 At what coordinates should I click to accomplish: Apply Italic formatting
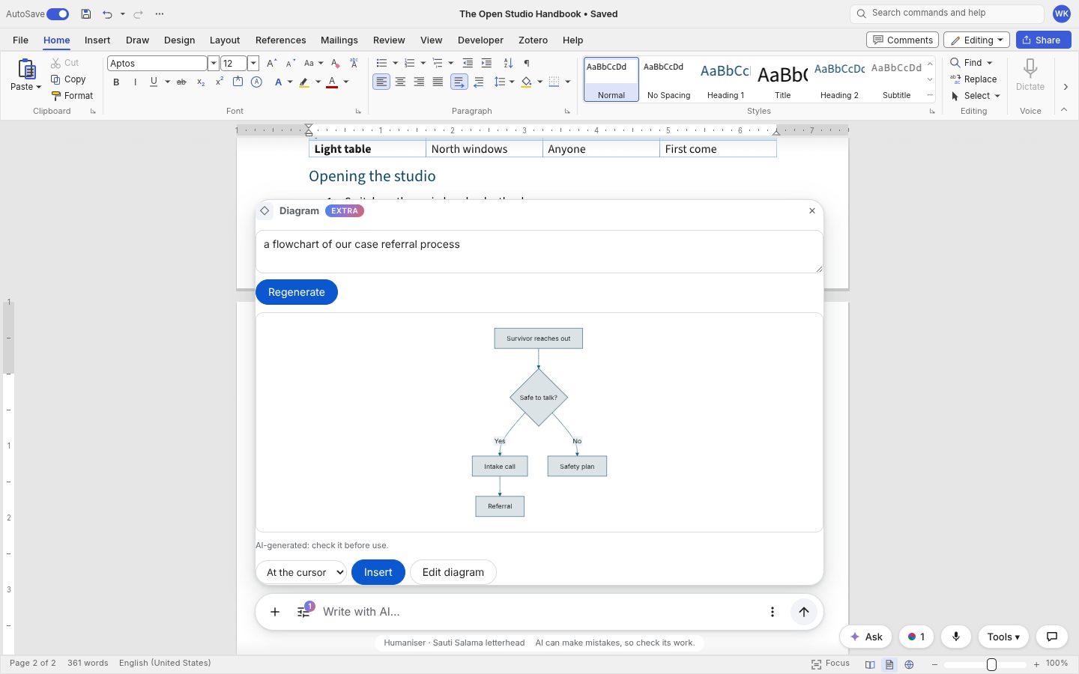135,82
